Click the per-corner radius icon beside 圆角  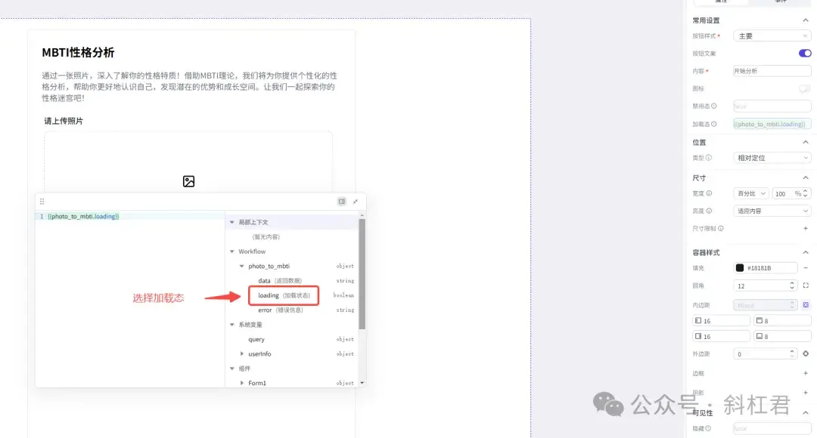tap(806, 285)
